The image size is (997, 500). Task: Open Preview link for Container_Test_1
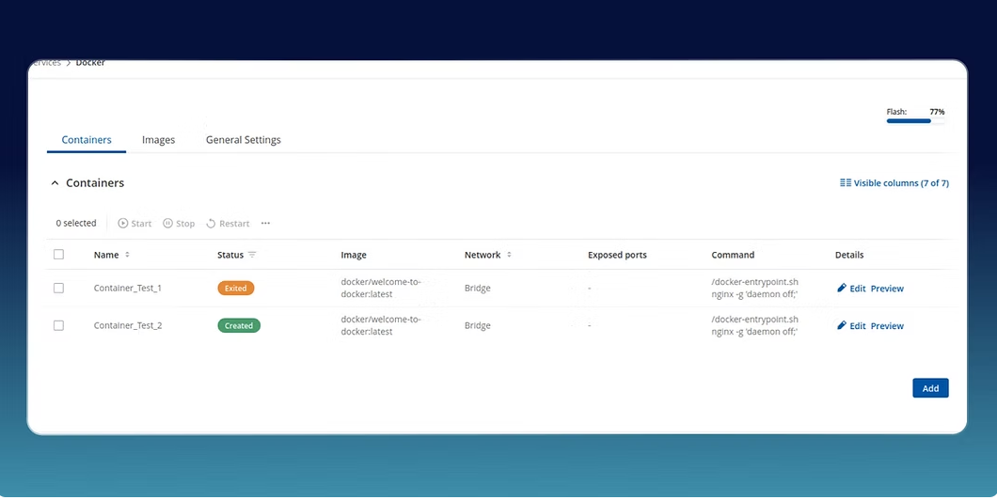887,289
